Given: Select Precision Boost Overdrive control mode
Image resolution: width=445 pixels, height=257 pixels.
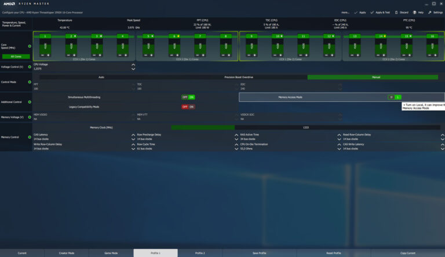Looking at the screenshot, I should tap(239, 77).
